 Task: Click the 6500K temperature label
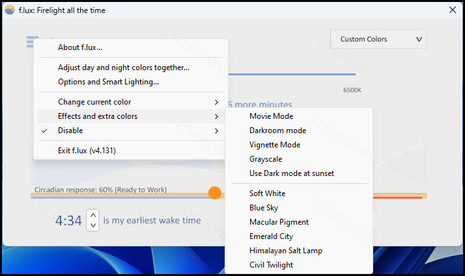pyautogui.click(x=352, y=90)
